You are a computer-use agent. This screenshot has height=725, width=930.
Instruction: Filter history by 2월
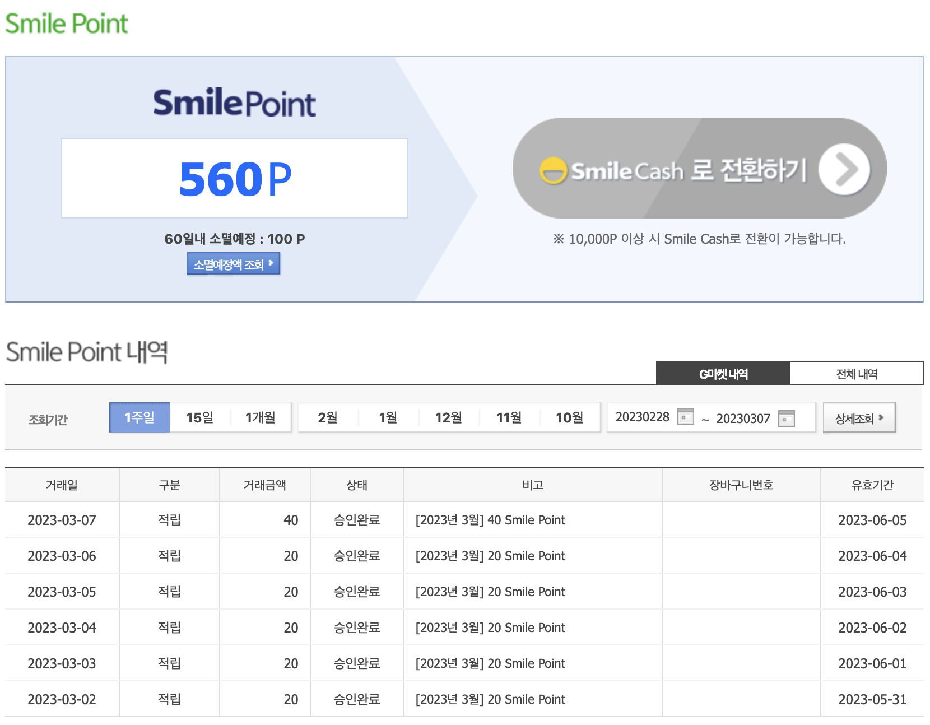point(328,417)
